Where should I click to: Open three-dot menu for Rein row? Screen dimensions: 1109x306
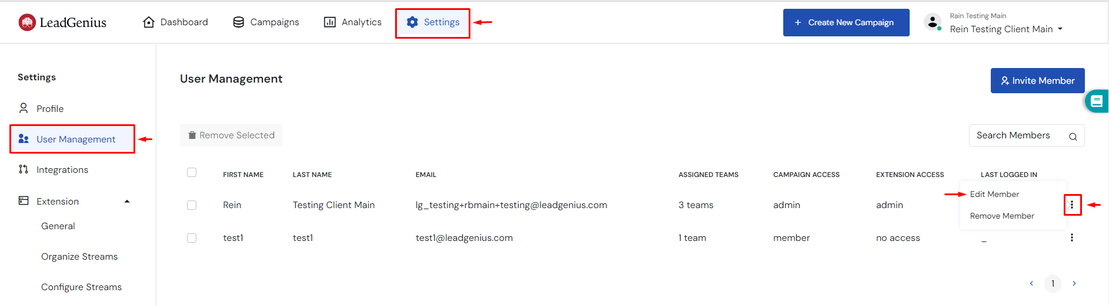1072,205
